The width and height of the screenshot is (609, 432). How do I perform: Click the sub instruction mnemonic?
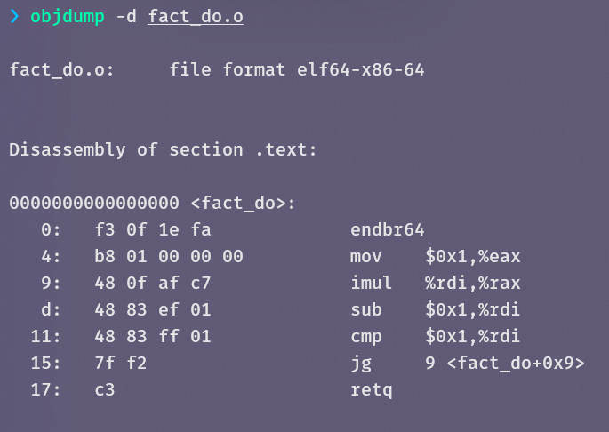click(x=365, y=309)
